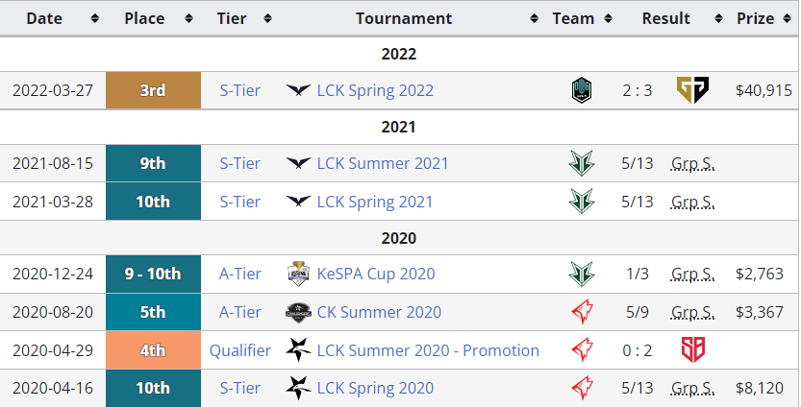Click the Gen.G opponent logo
The width and height of the screenshot is (801, 407).
click(692, 90)
